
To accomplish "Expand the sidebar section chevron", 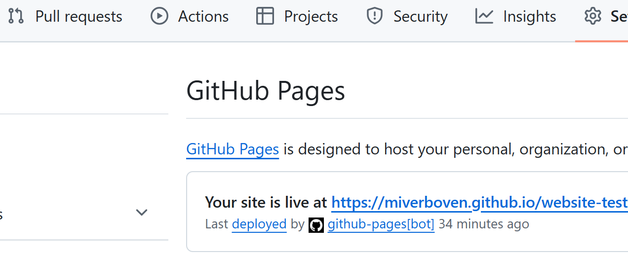I will pos(142,213).
